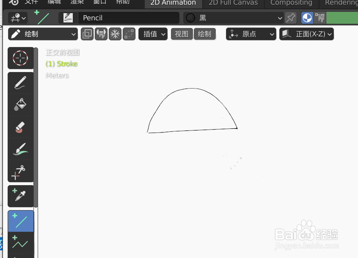
Task: Select the Draw pencil tool
Action: [20, 82]
